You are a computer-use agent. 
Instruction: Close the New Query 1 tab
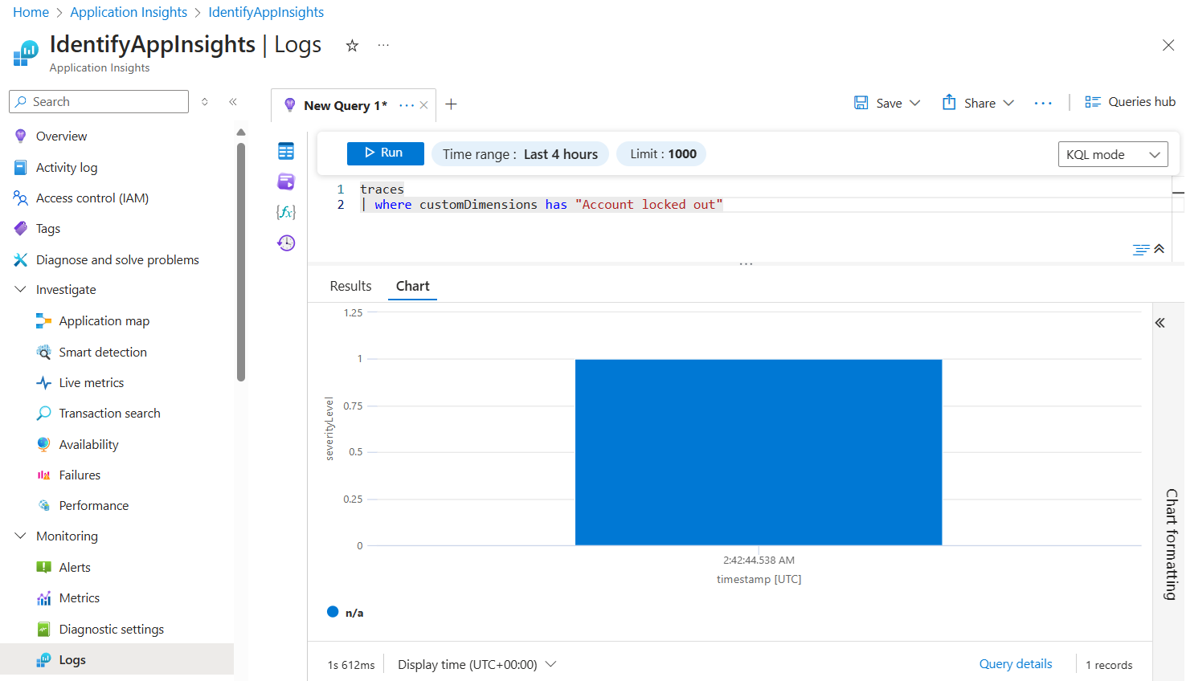coord(423,105)
